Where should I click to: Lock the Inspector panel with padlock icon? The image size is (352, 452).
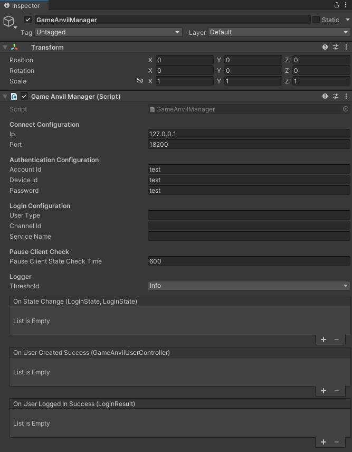point(337,5)
